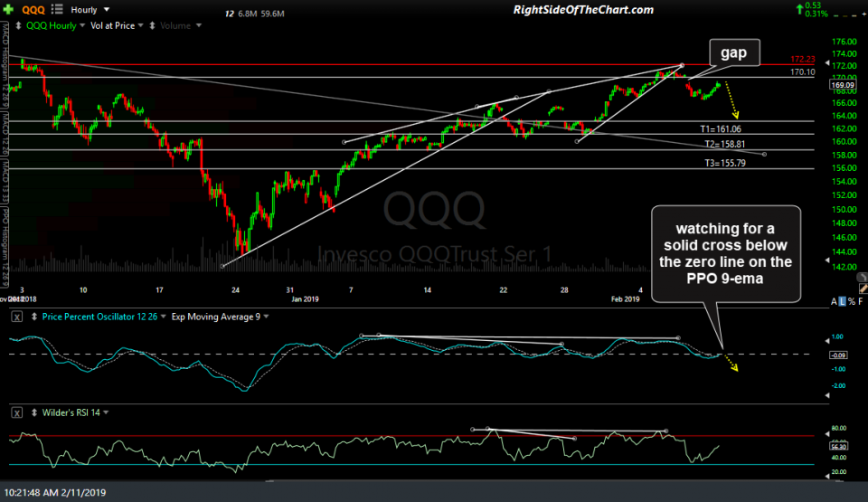Click the arrow next to 20.00 RSI axis

827,478
